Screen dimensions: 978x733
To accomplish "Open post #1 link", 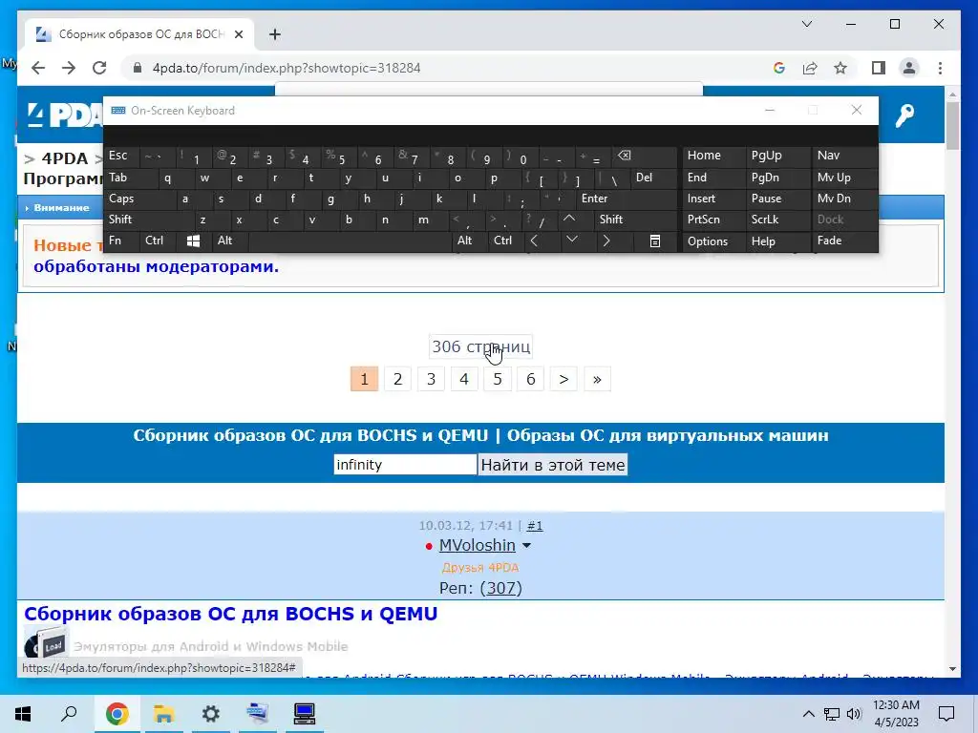I will point(535,526).
